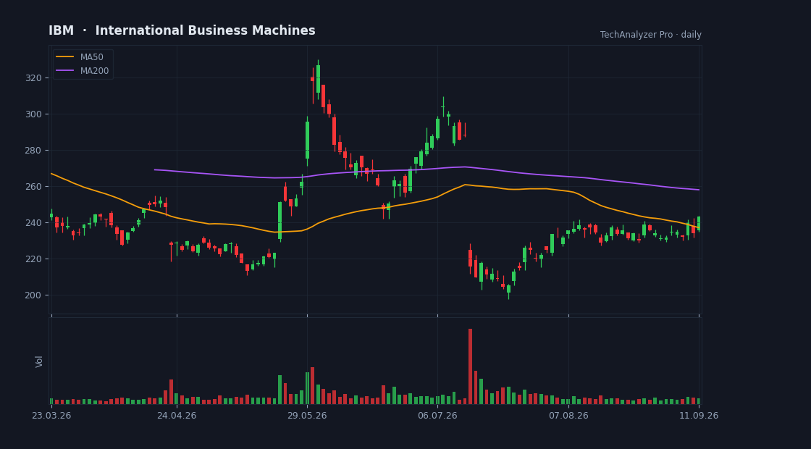811x449 pixels.
Task: Click the 07.08.26 date label
Action: click(x=568, y=416)
